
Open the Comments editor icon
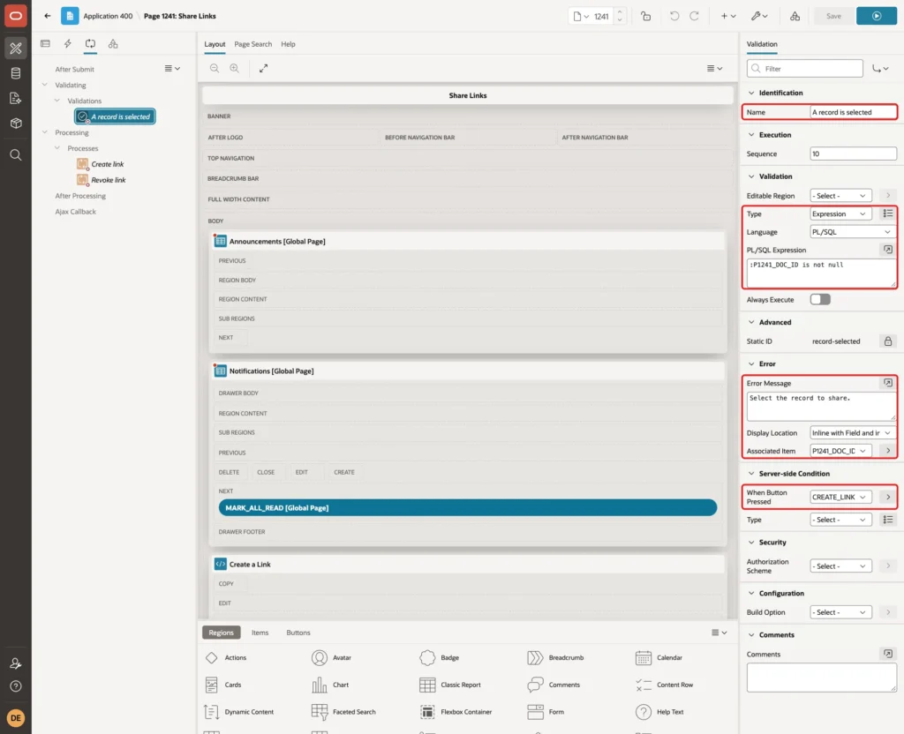[888, 654]
